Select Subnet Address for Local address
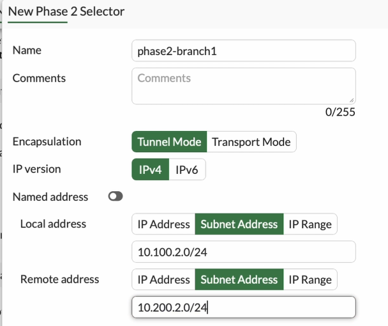 coord(239,224)
